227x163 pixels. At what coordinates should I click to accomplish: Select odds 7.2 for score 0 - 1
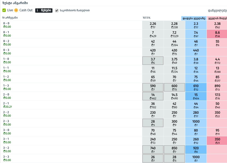[174, 34]
